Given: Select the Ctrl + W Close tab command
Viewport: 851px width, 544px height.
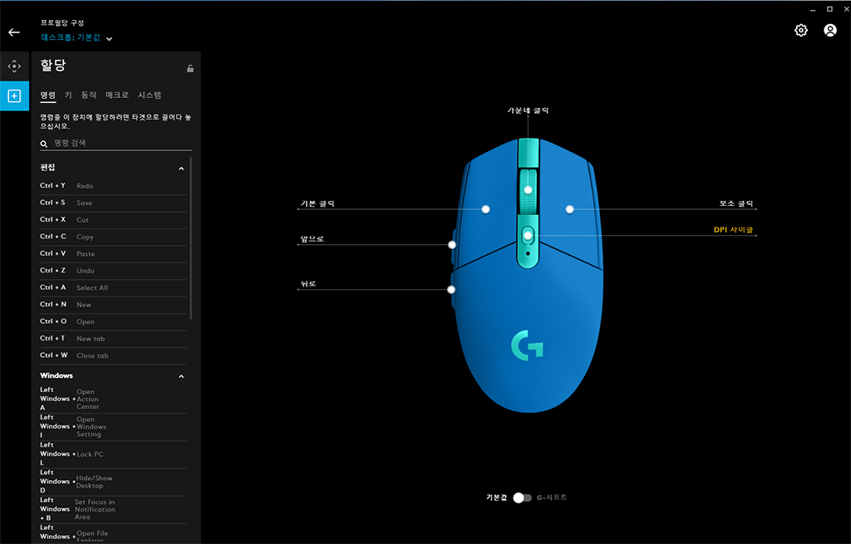Looking at the screenshot, I should click(x=113, y=355).
